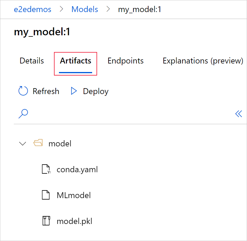Open the Explanations (preview) tab
The image size is (247, 241).
coord(203,61)
